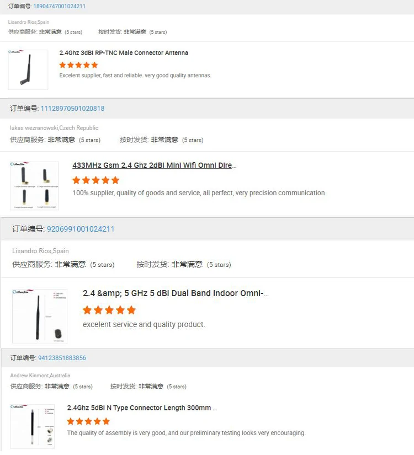Screen dimensions: 414x455
Task: Click reviewer name Andrew Kinmont, Australia
Action: [x=40, y=376]
